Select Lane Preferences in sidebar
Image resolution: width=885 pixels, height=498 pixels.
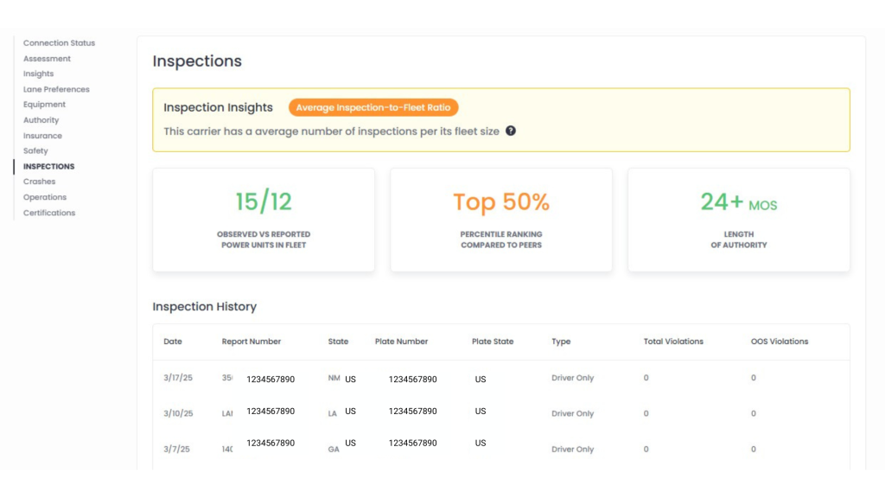click(56, 90)
